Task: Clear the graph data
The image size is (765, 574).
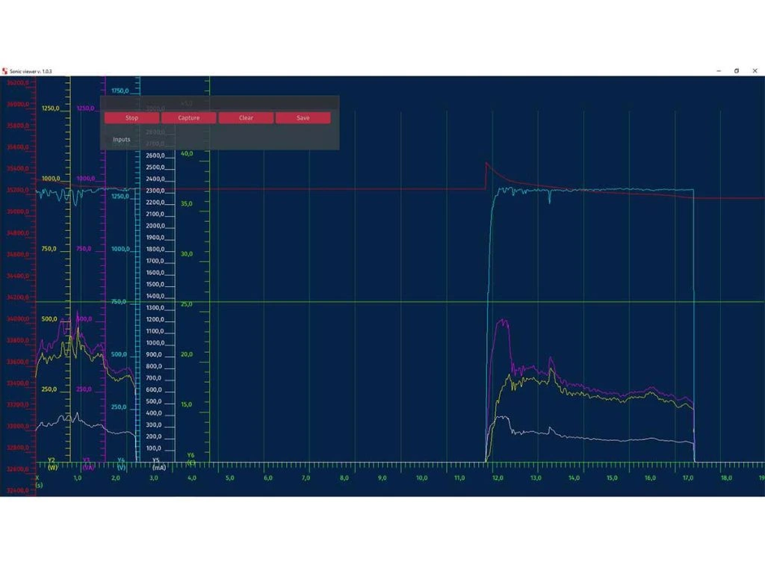Action: tap(245, 117)
